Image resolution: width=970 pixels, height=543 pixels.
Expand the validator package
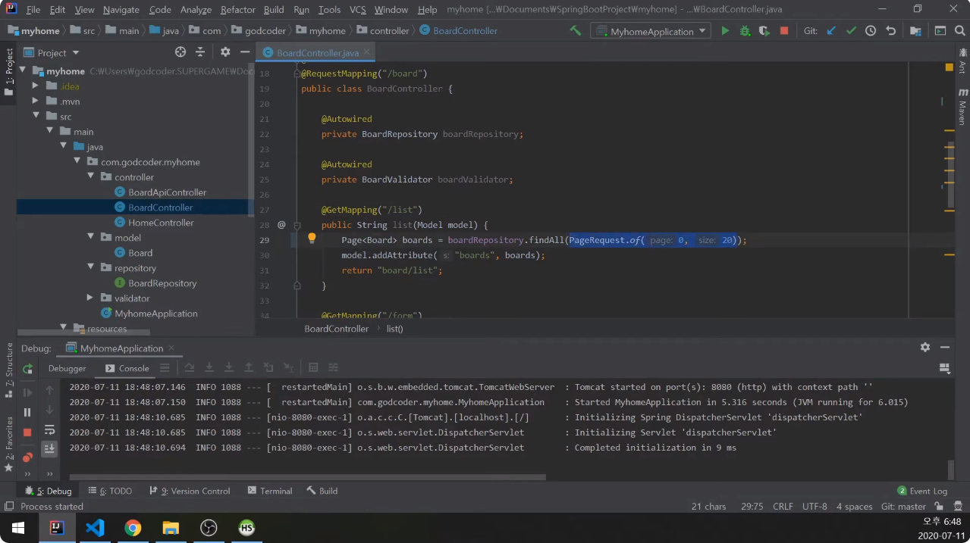pyautogui.click(x=90, y=298)
